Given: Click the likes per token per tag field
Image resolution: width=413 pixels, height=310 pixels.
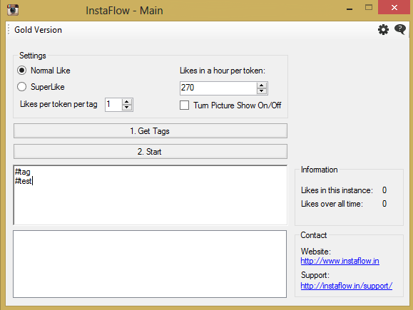Looking at the screenshot, I should point(113,105).
